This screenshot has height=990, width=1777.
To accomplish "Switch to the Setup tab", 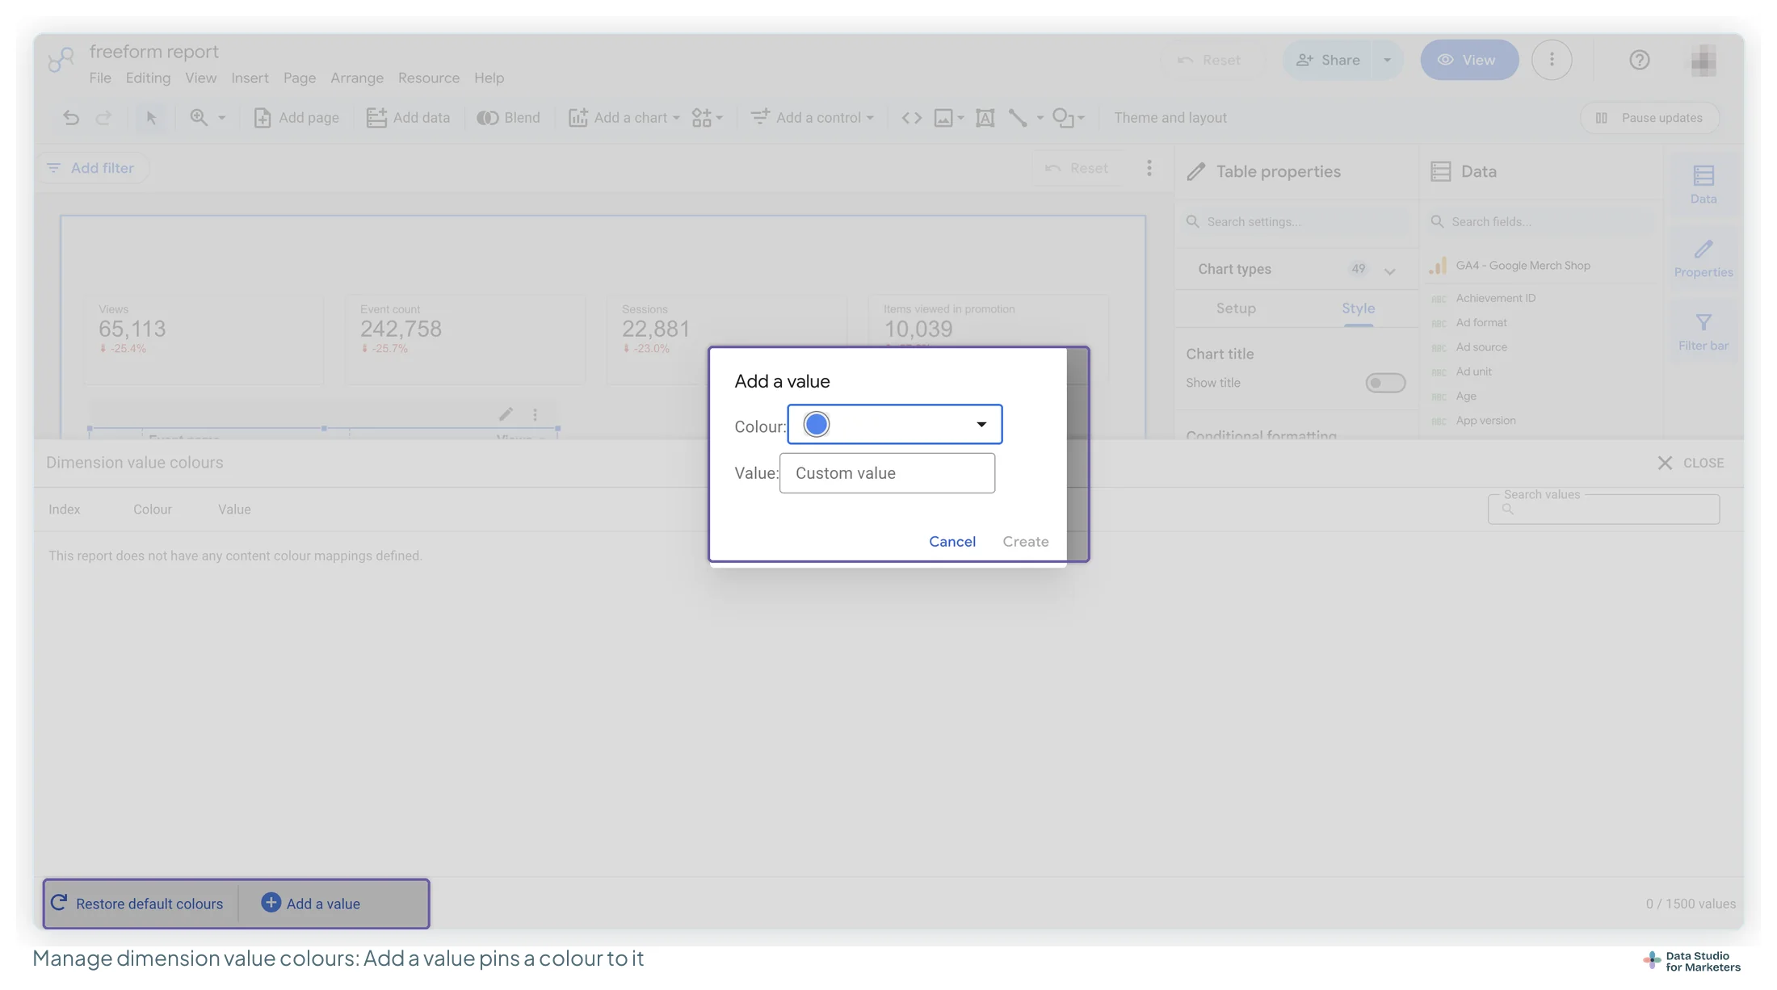I will click(x=1236, y=308).
